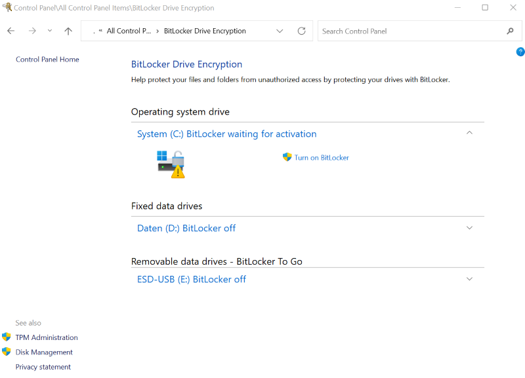
Task: Collapse the System (C:) drive section
Action: (x=469, y=132)
